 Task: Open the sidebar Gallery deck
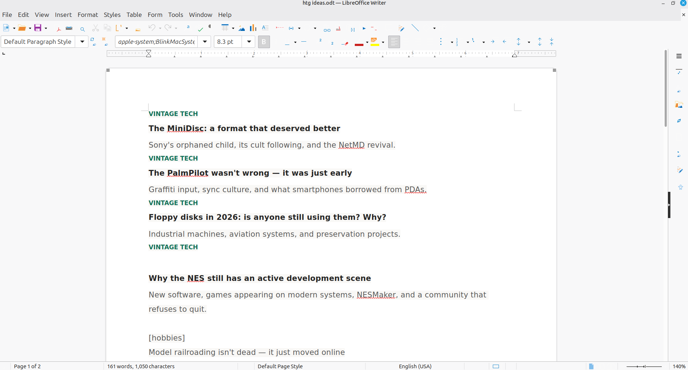679,105
